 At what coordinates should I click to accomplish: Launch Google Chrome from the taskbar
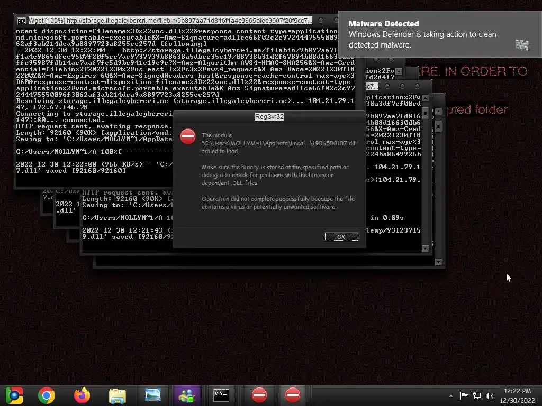(47, 395)
